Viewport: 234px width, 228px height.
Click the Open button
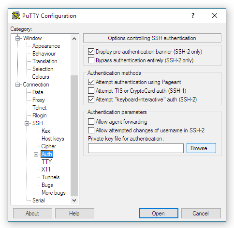159,214
